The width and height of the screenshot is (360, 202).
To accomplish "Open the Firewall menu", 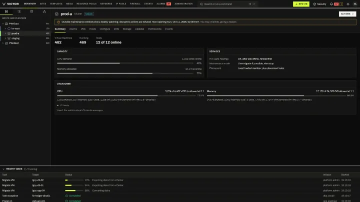I will [135, 4].
